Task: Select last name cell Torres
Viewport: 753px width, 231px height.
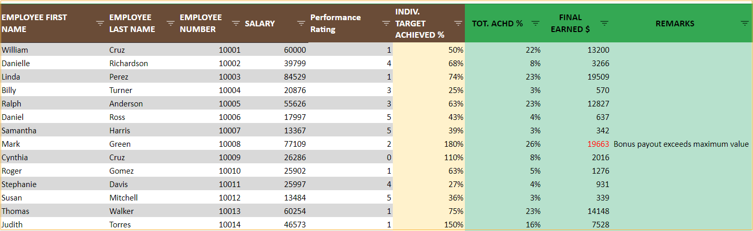Action: coord(143,224)
